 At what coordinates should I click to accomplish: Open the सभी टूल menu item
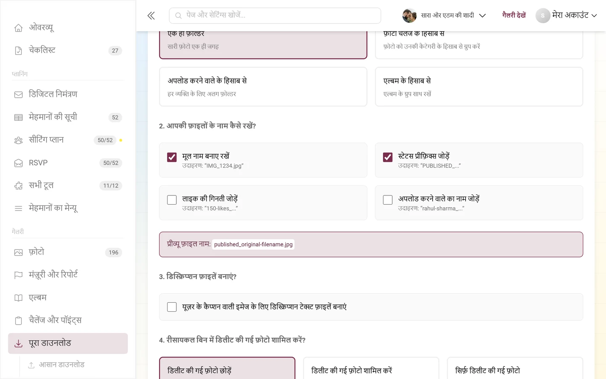[68, 185]
